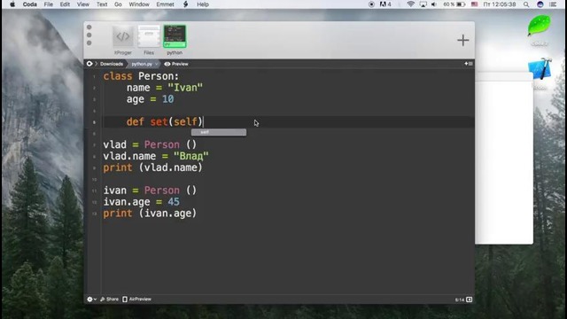The image size is (567, 319).
Task: Place cursor on def set(self) line
Action: pyautogui.click(x=165, y=122)
